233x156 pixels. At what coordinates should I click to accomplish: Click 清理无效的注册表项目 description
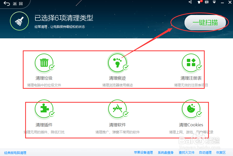pos(191,85)
